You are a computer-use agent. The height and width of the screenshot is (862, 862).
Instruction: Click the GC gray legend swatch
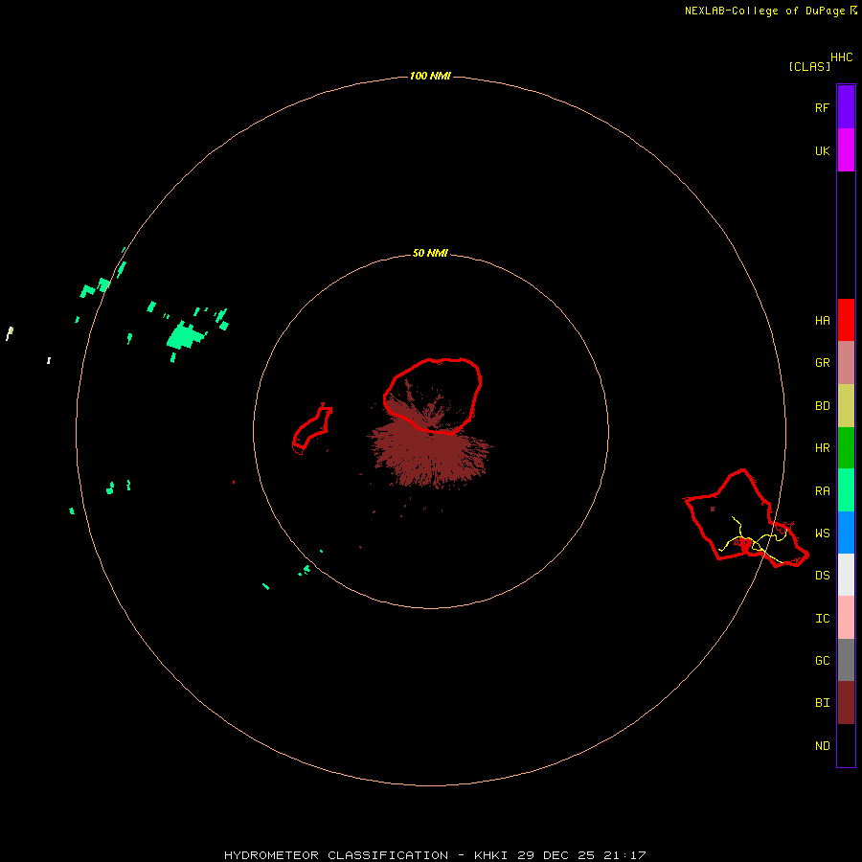click(846, 660)
